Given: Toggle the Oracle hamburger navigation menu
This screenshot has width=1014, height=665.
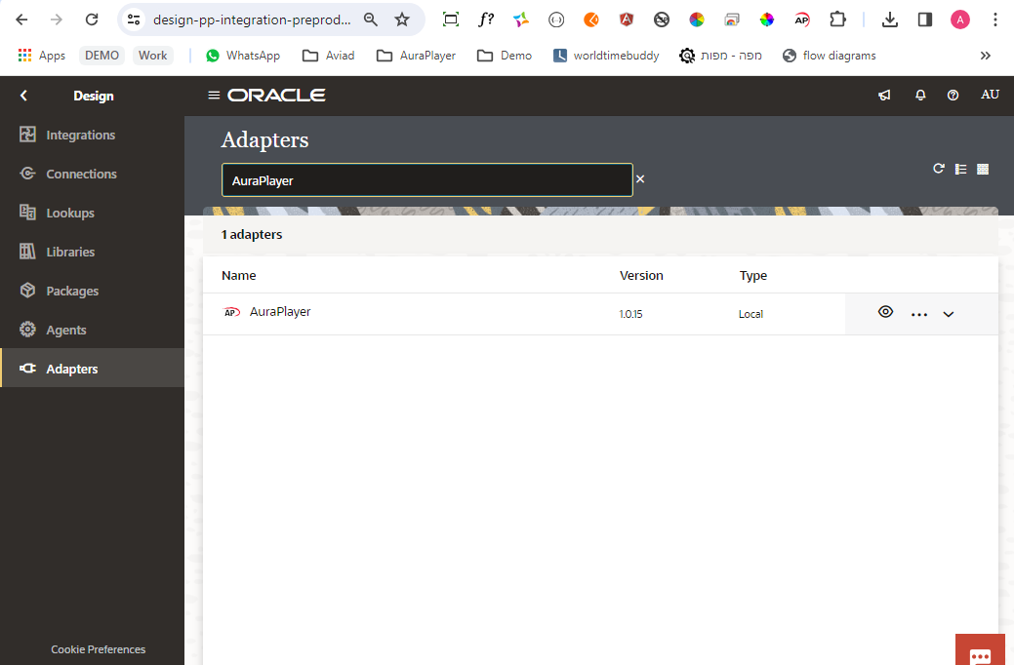Looking at the screenshot, I should pos(214,95).
